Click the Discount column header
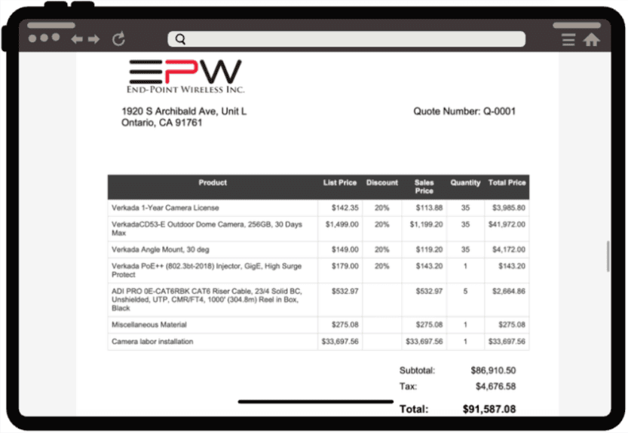This screenshot has width=628, height=433. coord(382,182)
